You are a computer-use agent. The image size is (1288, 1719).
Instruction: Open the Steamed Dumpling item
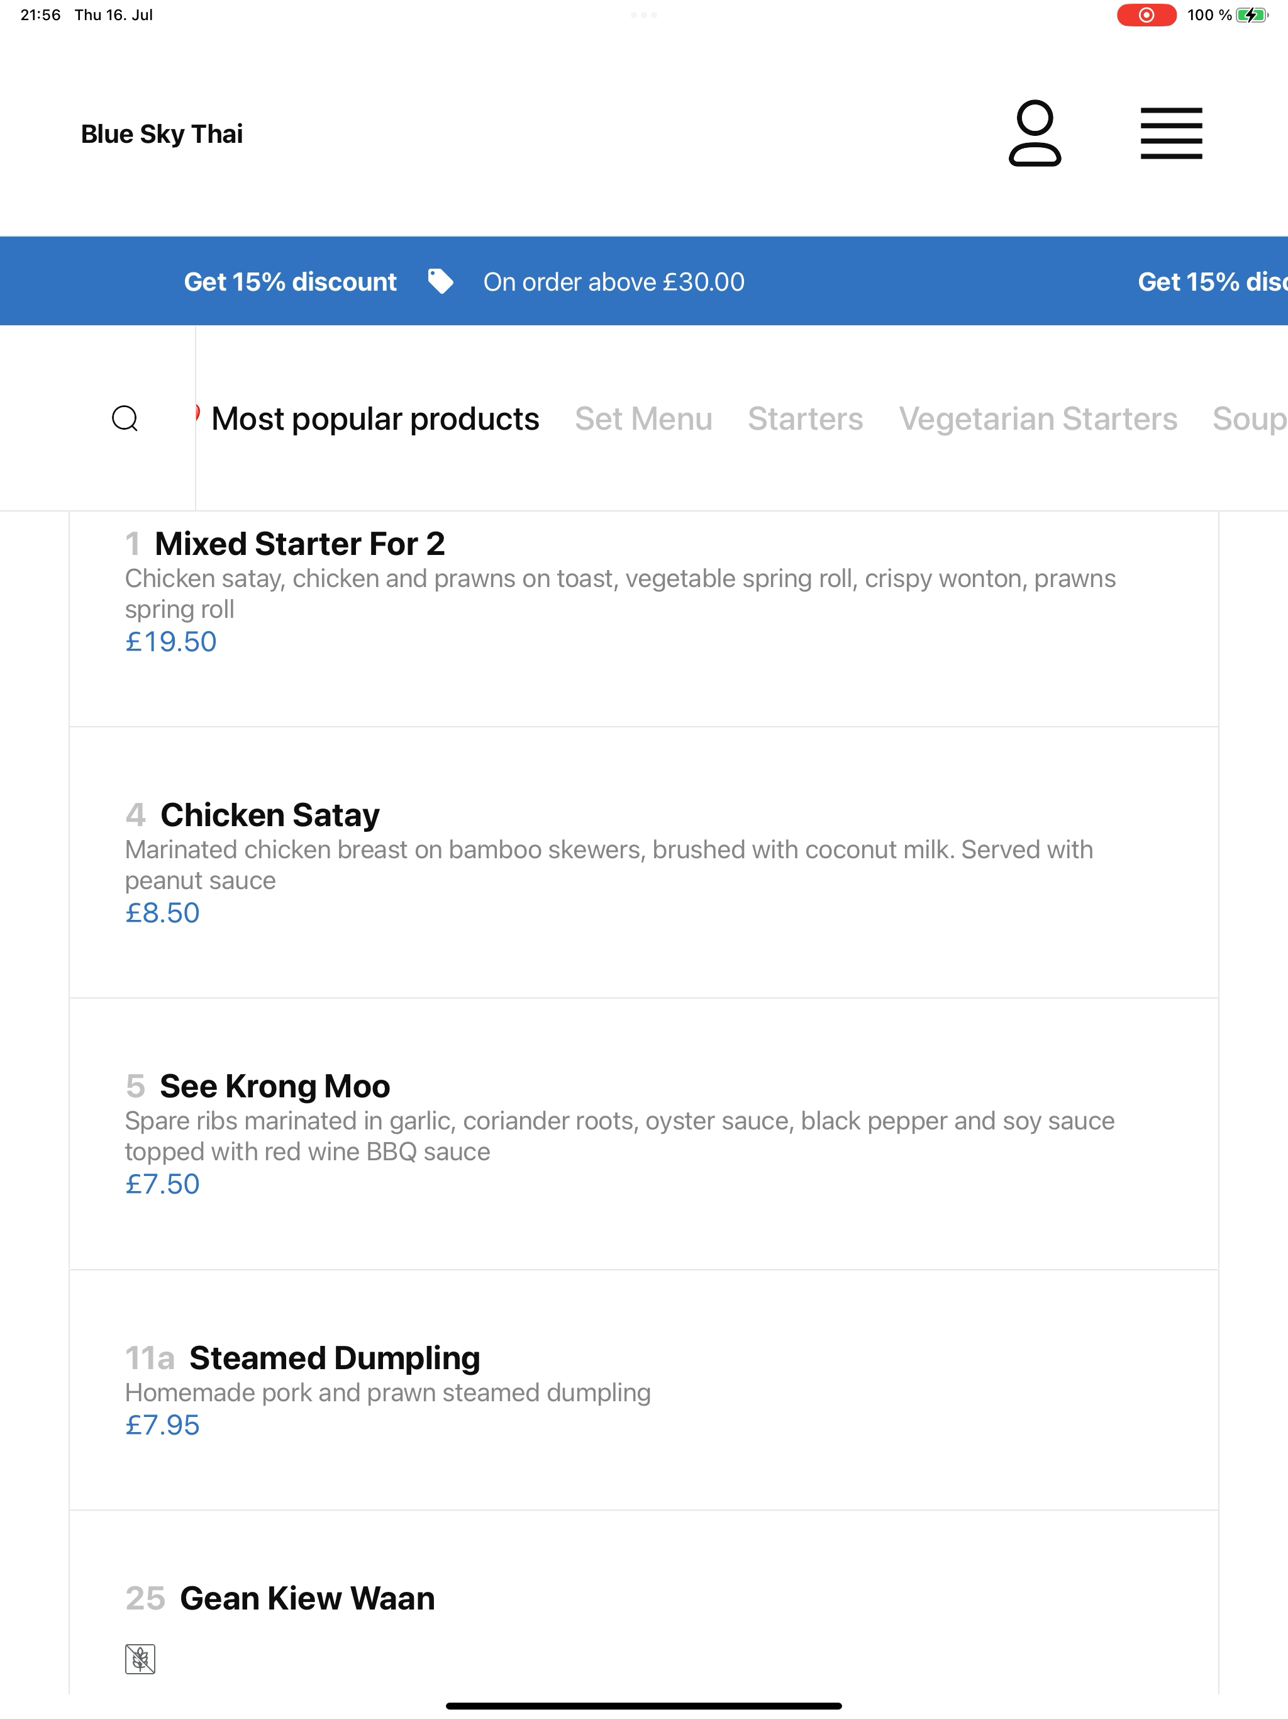coord(644,1391)
